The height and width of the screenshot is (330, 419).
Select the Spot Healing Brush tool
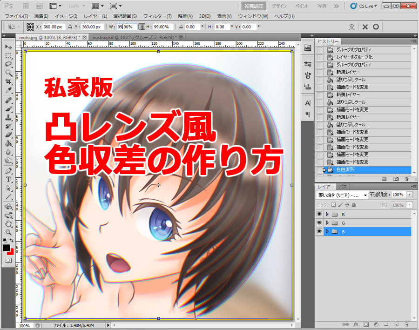(8, 101)
